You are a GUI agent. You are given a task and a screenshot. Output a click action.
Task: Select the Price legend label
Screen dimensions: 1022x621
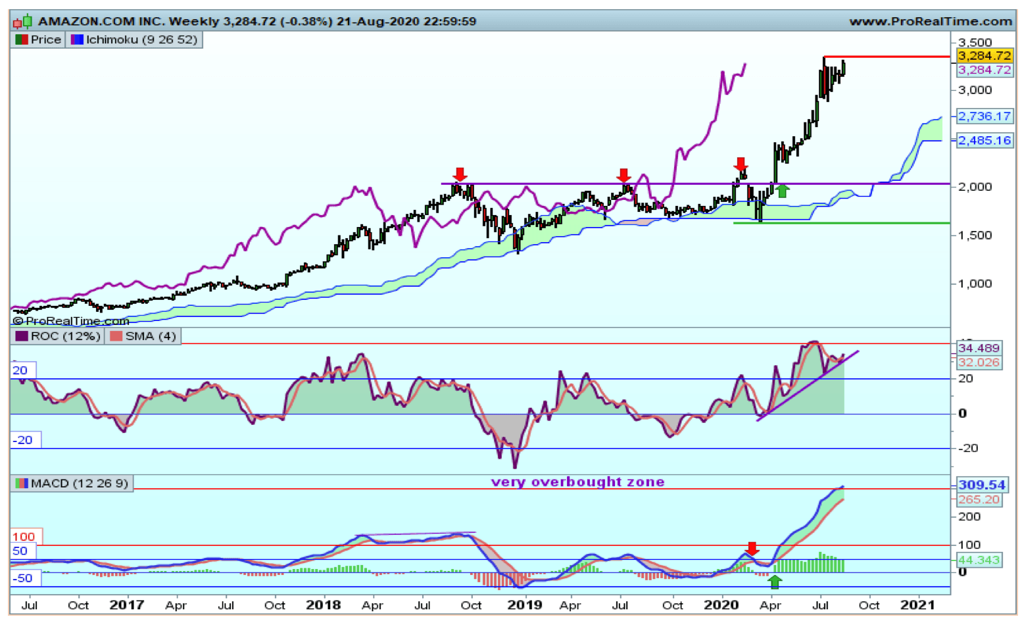tap(46, 39)
